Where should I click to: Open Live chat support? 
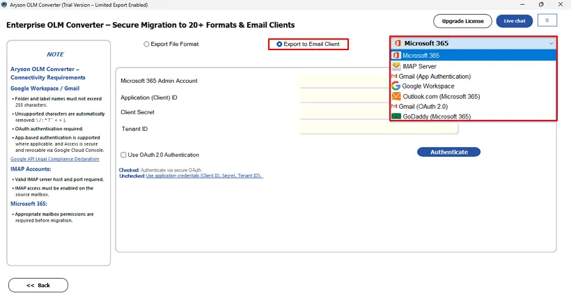(x=515, y=21)
